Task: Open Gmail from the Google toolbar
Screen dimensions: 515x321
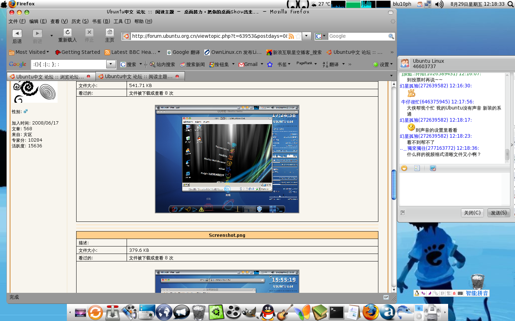Action: pos(248,64)
